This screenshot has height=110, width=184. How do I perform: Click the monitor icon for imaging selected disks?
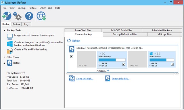(9, 37)
